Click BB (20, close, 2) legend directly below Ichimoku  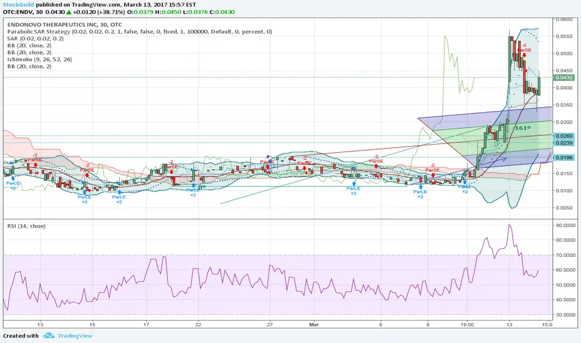click(x=29, y=66)
